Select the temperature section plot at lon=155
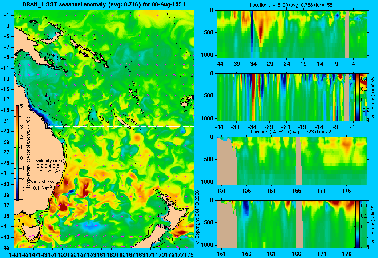The height and width of the screenshot is (258, 378). click(x=292, y=34)
